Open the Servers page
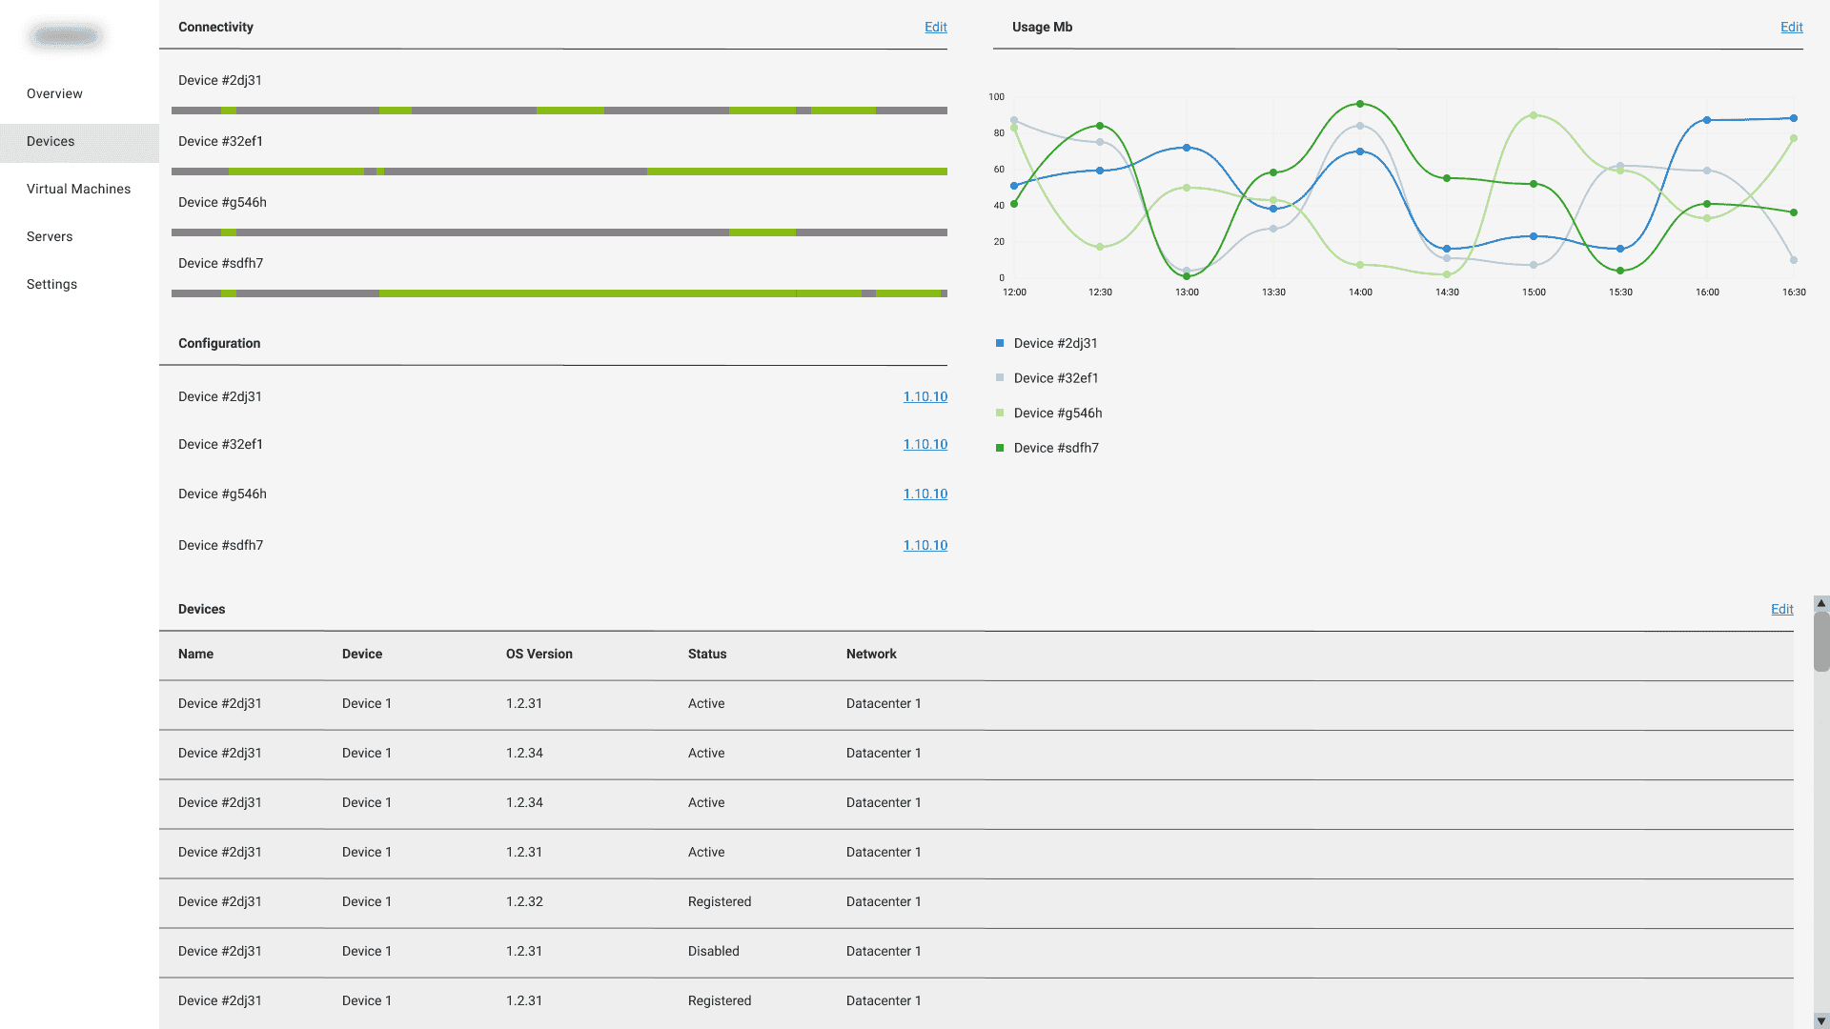 click(50, 236)
